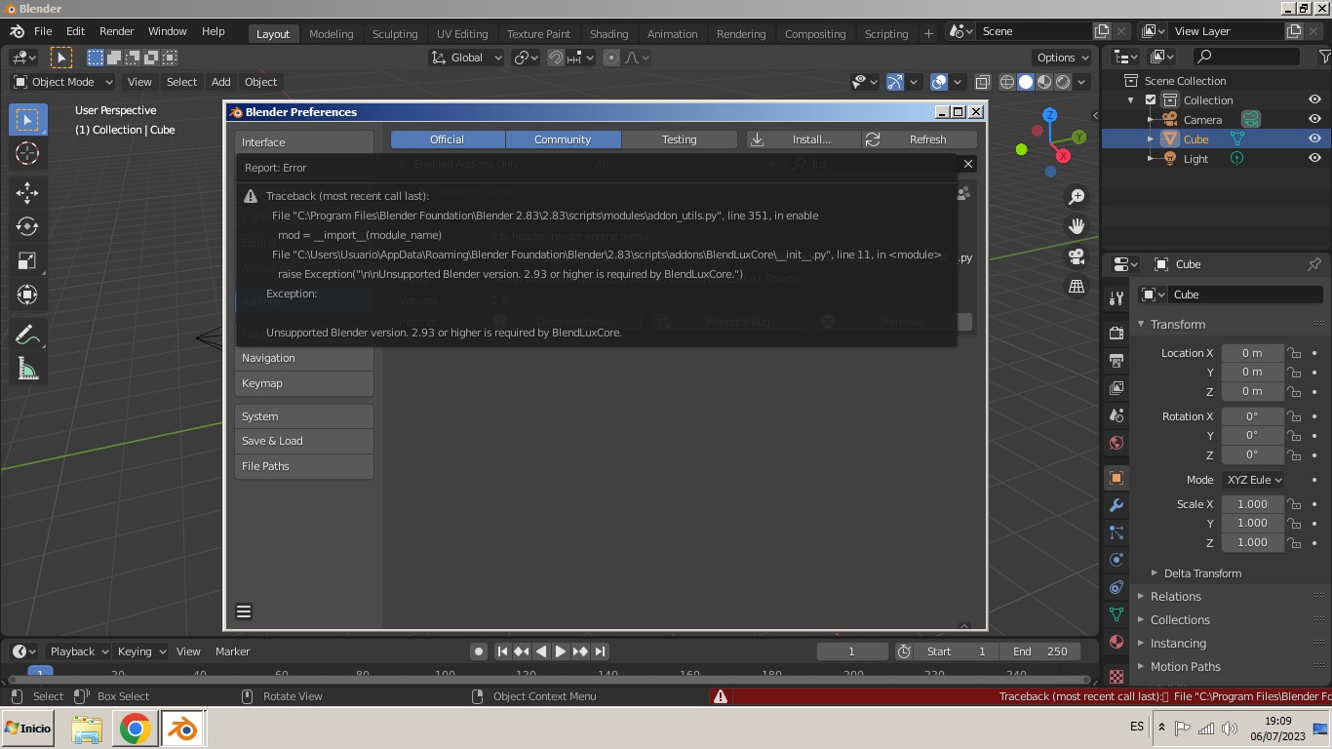Viewport: 1332px width, 749px height.
Task: Expand the Relations panel
Action: (1175, 596)
